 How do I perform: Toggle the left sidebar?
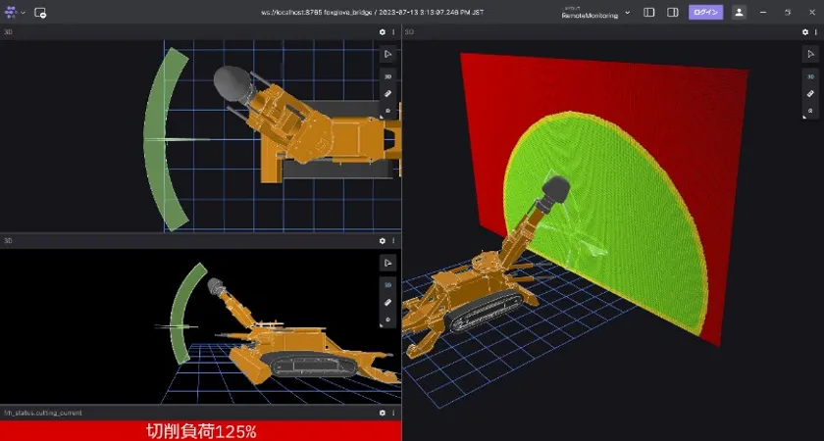pos(649,13)
